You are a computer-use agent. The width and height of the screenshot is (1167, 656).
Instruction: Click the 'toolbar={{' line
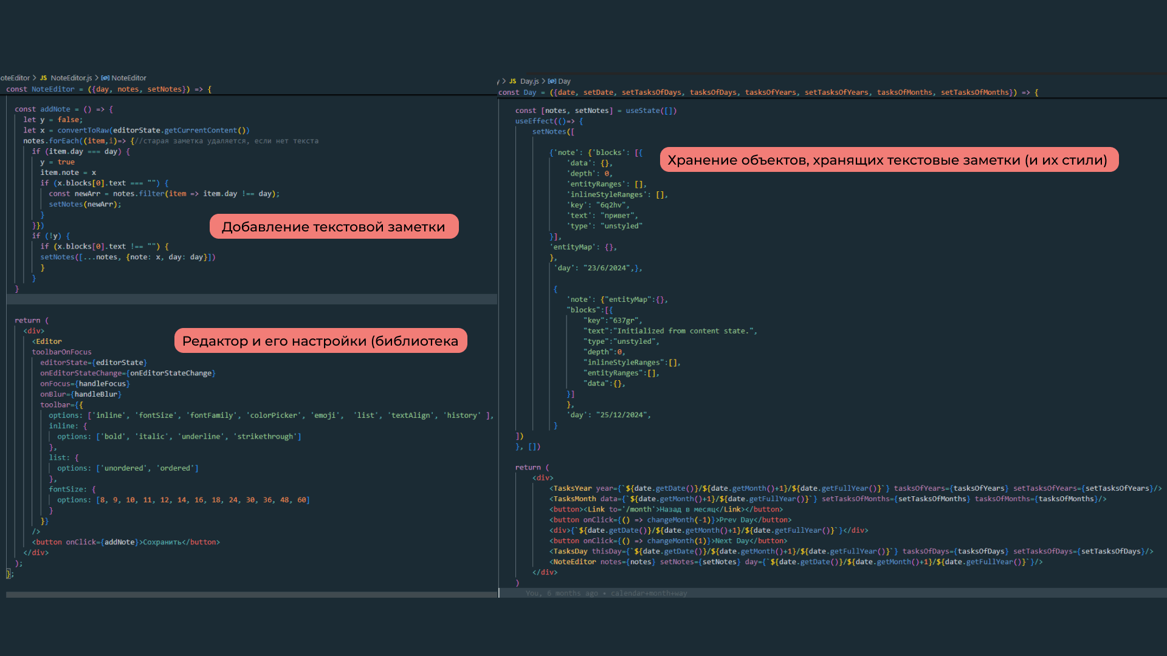[x=61, y=405]
